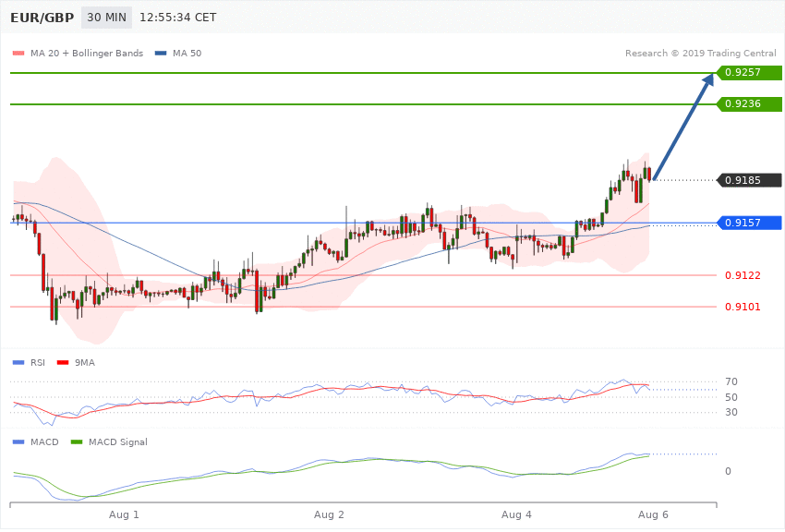Click the pink MA 20 legend swatch
This screenshot has width=785, height=532.
[x=18, y=53]
